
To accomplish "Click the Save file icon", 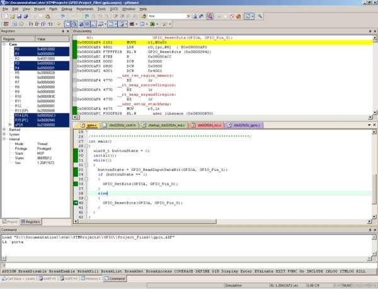I will (19, 16).
